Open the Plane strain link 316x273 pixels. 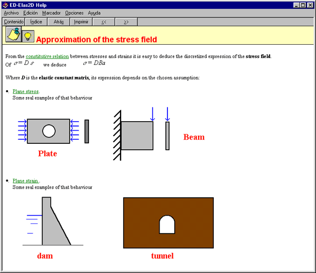pos(26,181)
